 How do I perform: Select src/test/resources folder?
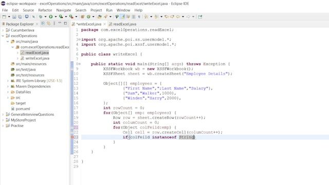[x=30, y=75]
